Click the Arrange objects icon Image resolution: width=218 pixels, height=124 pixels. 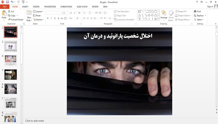(x=164, y=13)
